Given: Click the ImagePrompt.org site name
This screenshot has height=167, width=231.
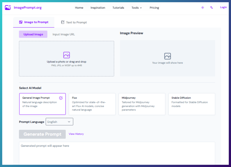Looking at the screenshot, I should click(28, 8).
